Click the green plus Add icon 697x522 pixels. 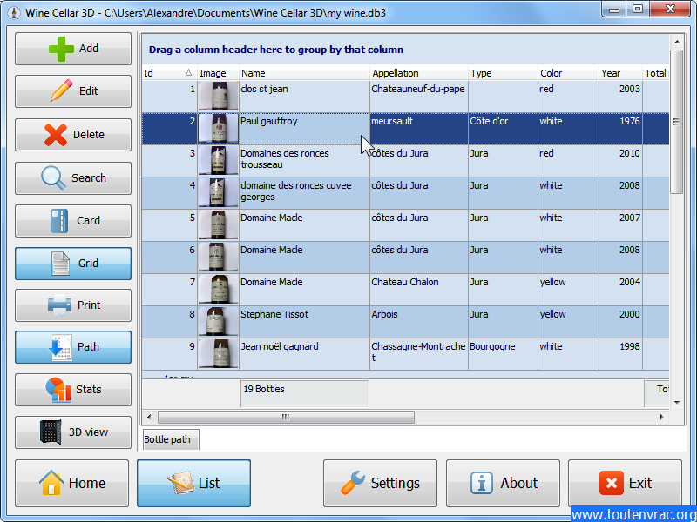pyautogui.click(x=61, y=49)
